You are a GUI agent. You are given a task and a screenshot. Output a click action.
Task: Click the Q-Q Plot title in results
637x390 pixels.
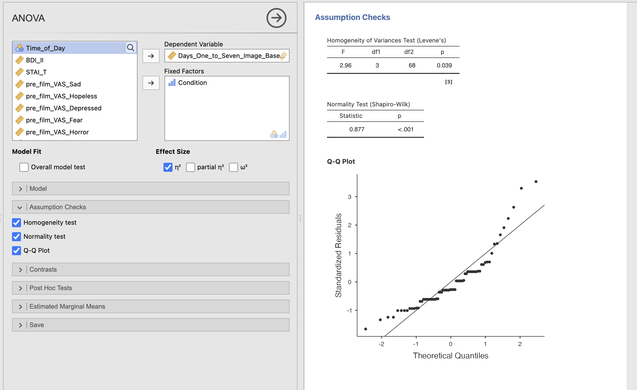pos(341,162)
